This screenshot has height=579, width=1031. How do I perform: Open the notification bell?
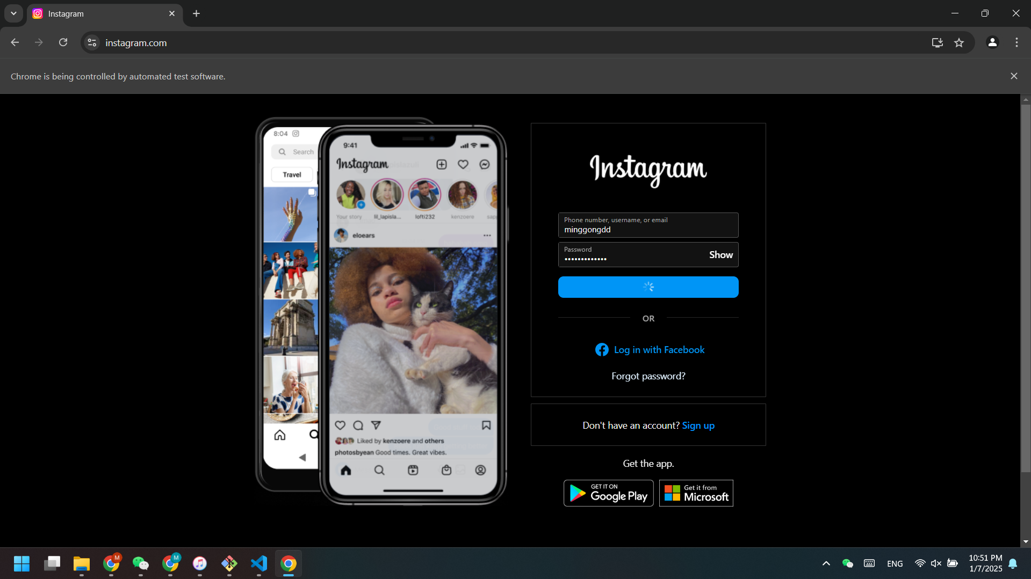click(x=1013, y=563)
